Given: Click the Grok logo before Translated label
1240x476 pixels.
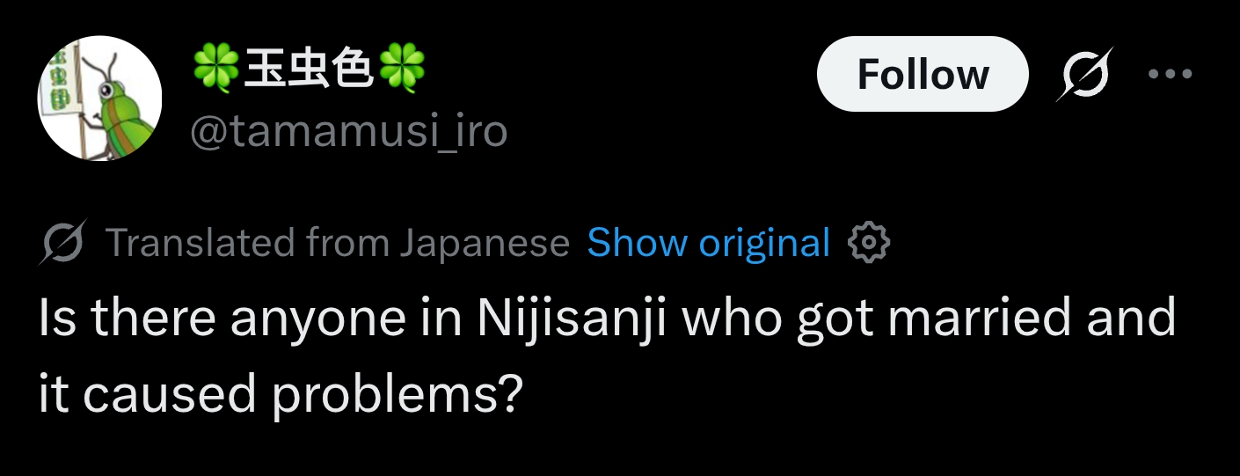Looking at the screenshot, I should click(62, 244).
